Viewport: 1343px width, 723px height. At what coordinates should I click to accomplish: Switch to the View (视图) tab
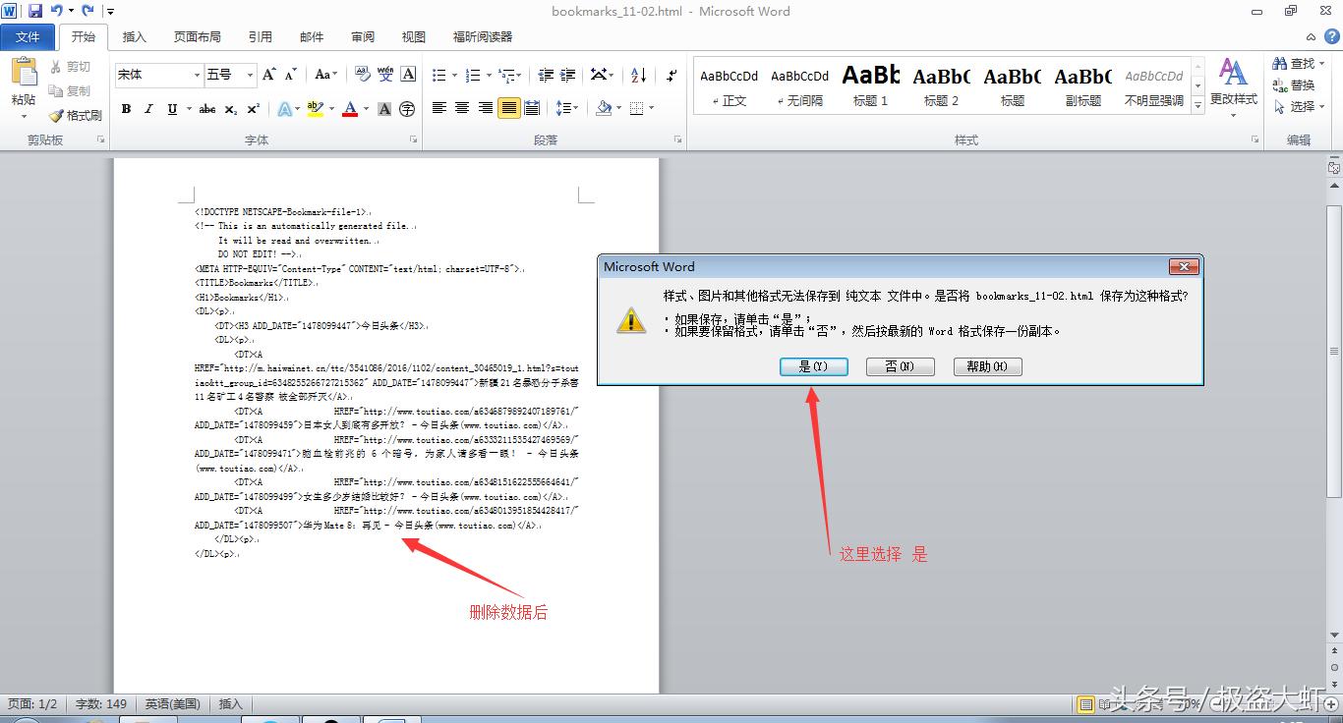[x=414, y=37]
